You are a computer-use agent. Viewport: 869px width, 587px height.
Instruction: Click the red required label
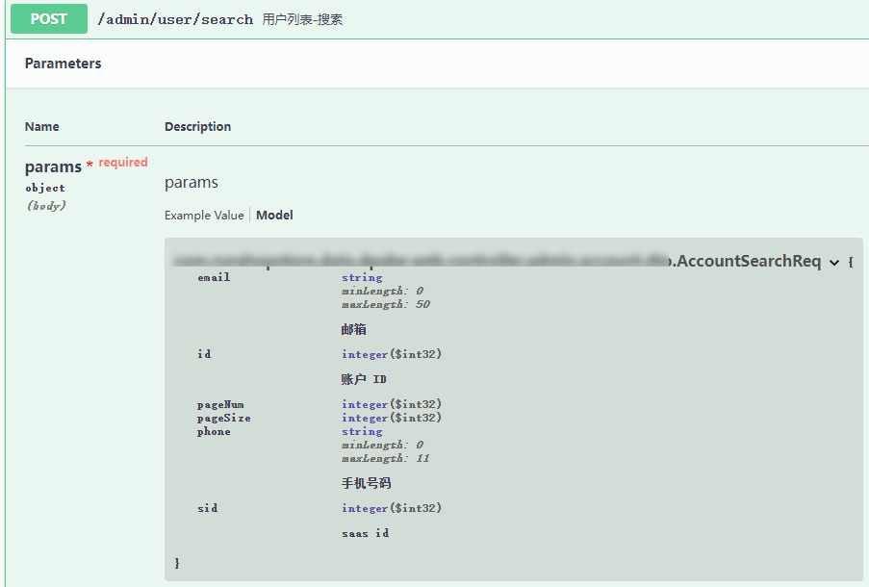point(123,163)
